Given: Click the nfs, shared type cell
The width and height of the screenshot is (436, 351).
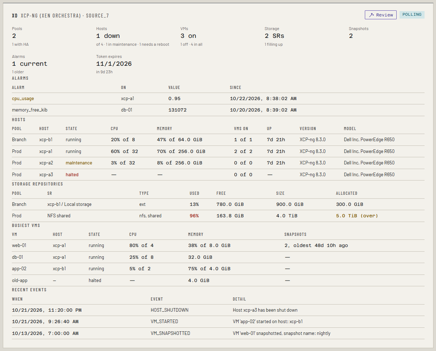Looking at the screenshot, I should click(x=150, y=216).
